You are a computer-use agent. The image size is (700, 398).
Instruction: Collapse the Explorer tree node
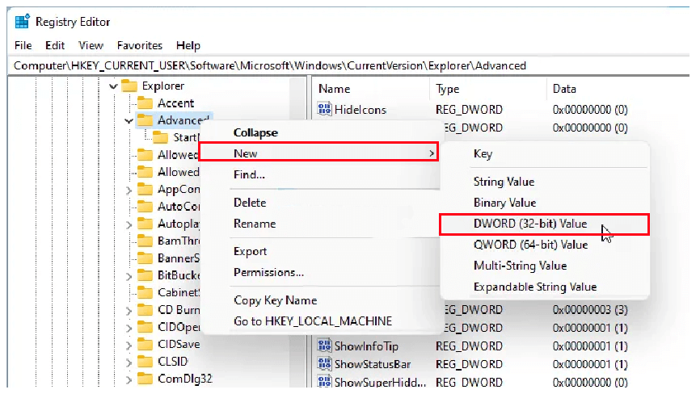pyautogui.click(x=113, y=86)
